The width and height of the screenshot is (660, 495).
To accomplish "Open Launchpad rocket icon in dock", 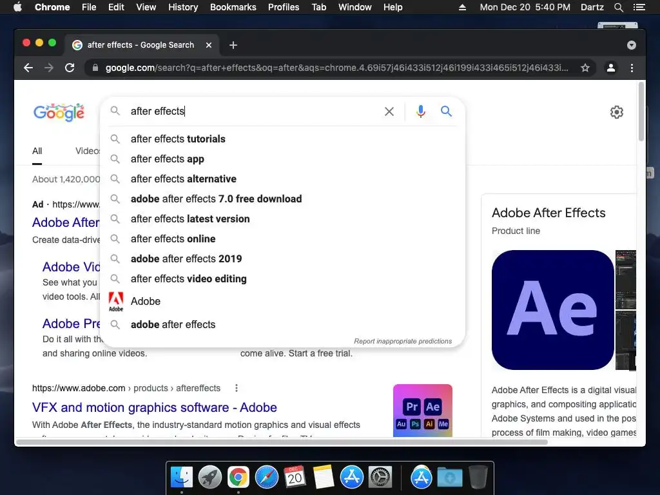I will (x=209, y=478).
